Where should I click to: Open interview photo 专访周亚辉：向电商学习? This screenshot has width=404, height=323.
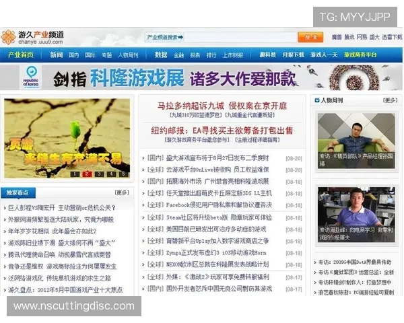click(356, 215)
